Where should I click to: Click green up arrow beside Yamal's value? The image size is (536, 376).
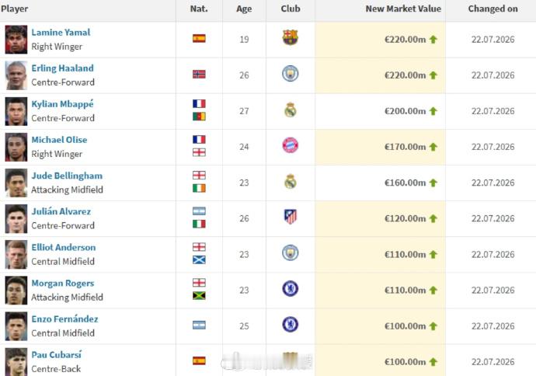click(433, 40)
